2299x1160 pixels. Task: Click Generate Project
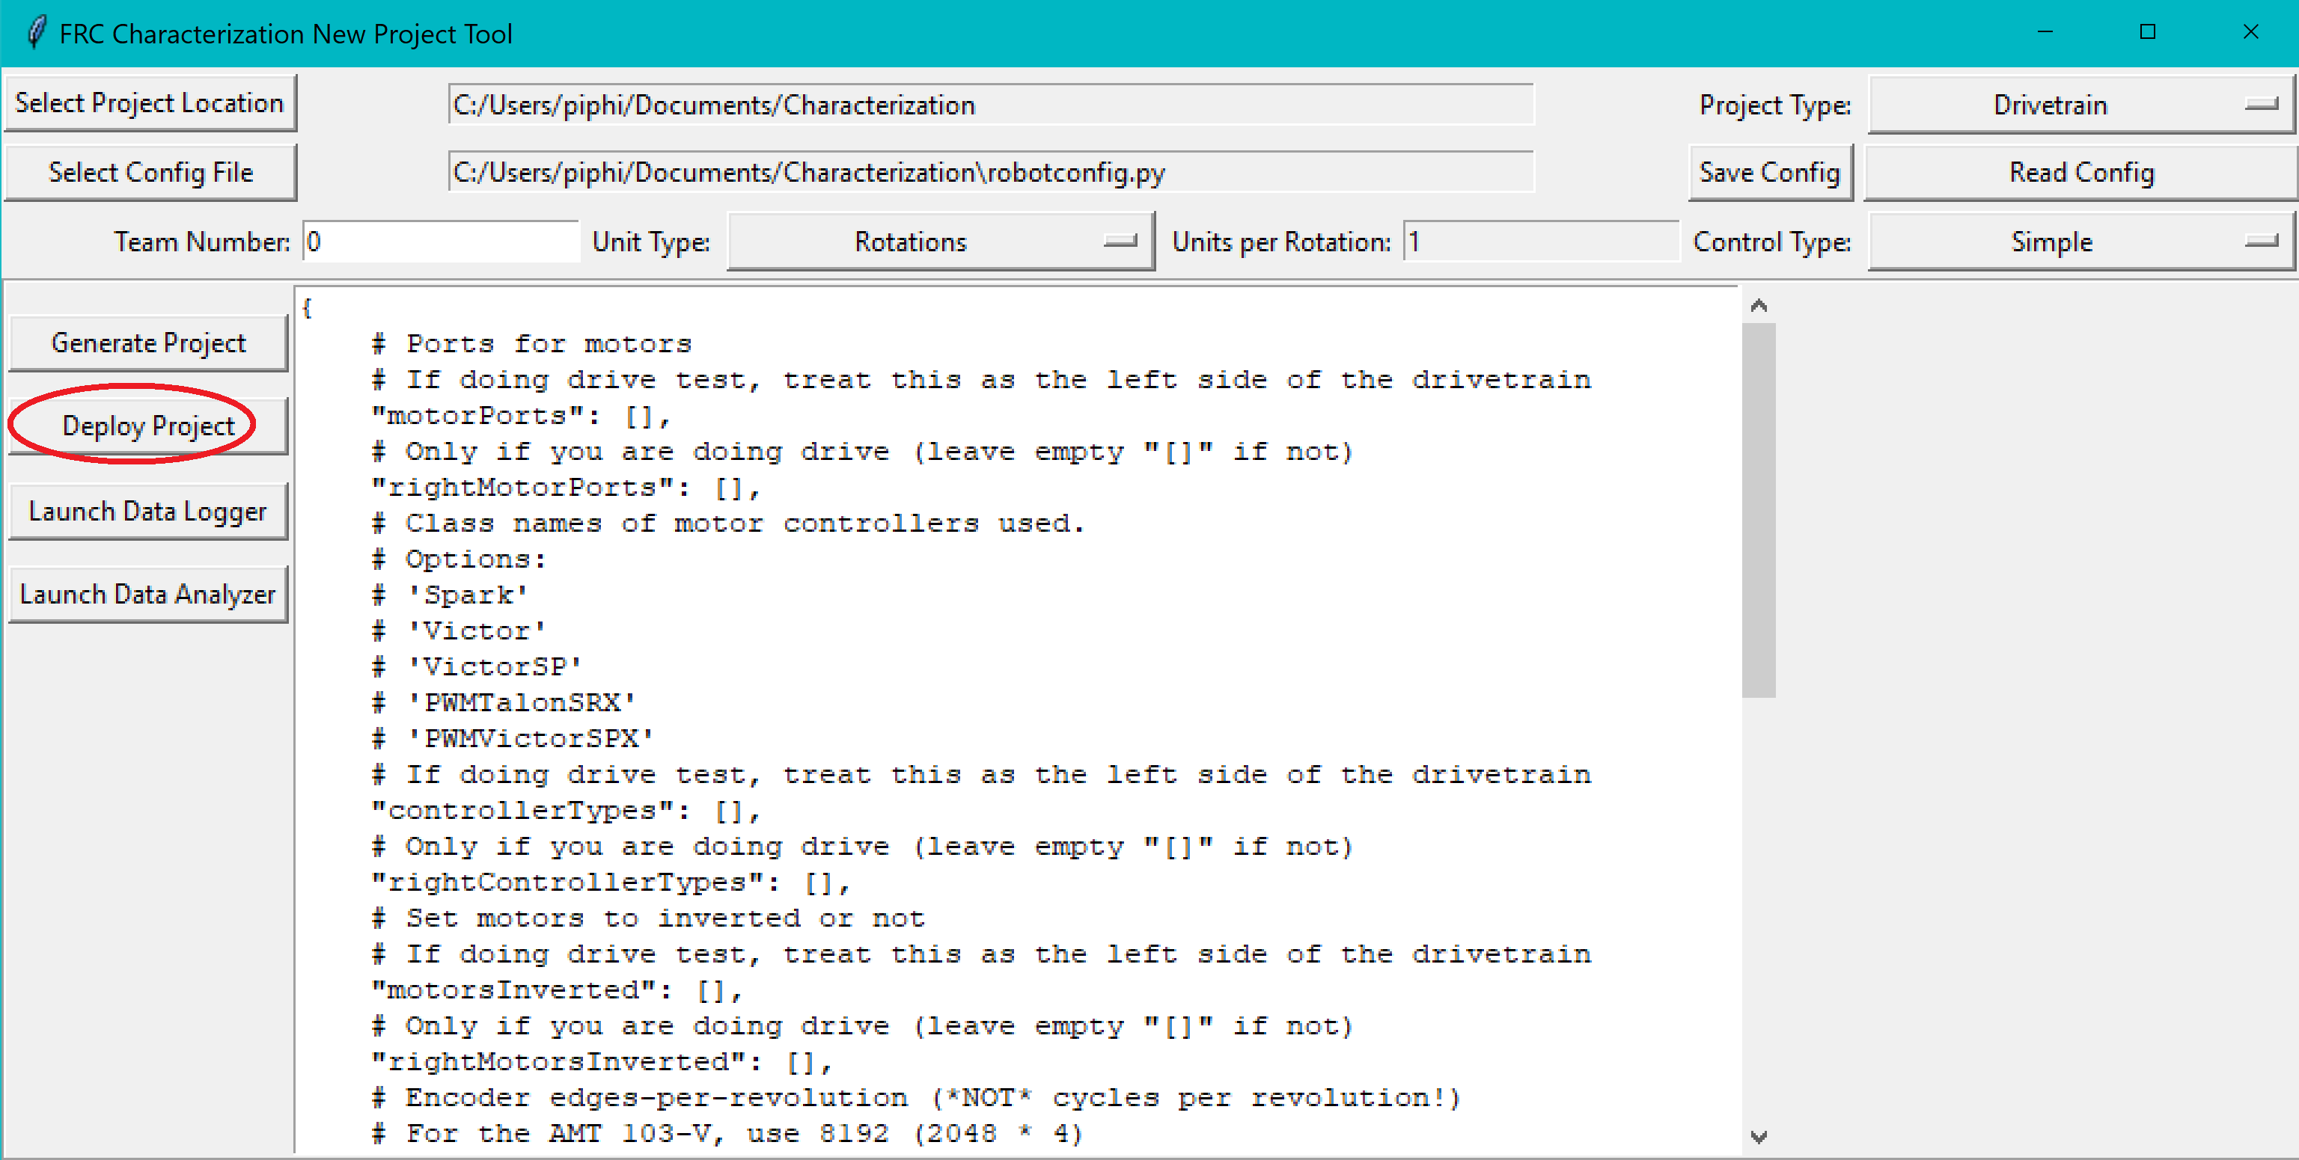pos(148,343)
